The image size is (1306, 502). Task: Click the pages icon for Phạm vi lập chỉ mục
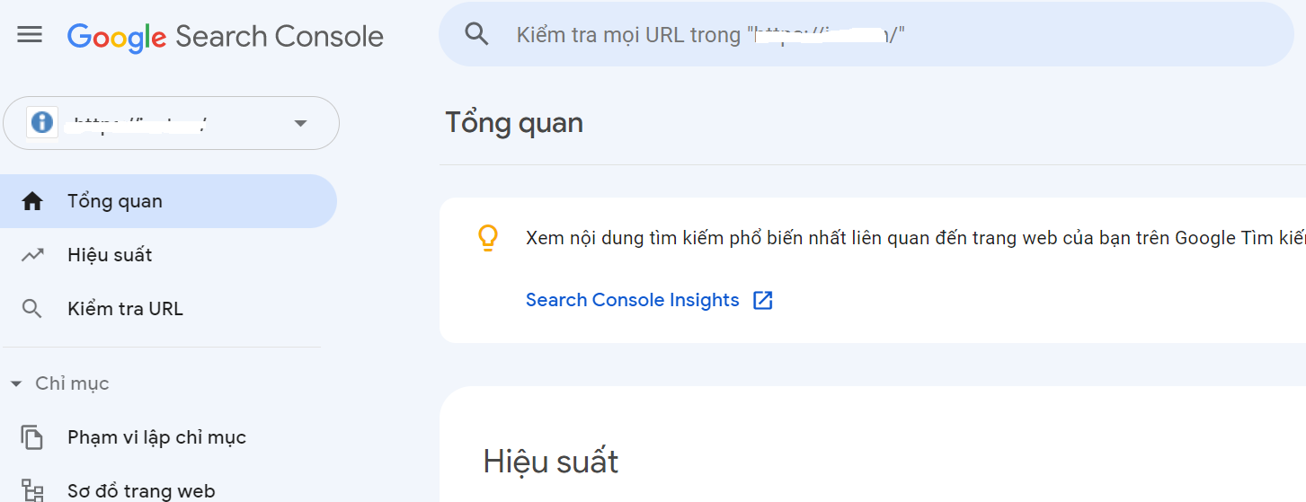(32, 437)
